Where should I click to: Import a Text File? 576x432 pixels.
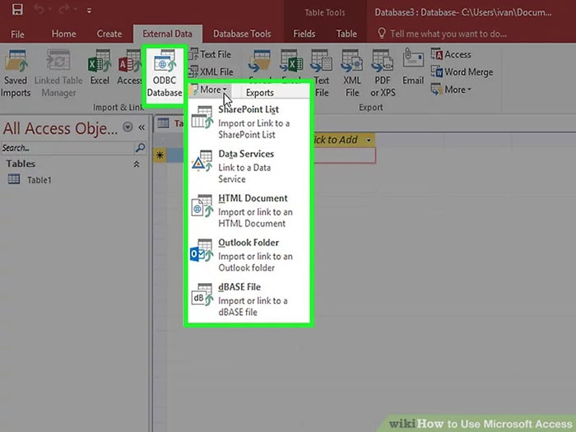[x=211, y=54]
